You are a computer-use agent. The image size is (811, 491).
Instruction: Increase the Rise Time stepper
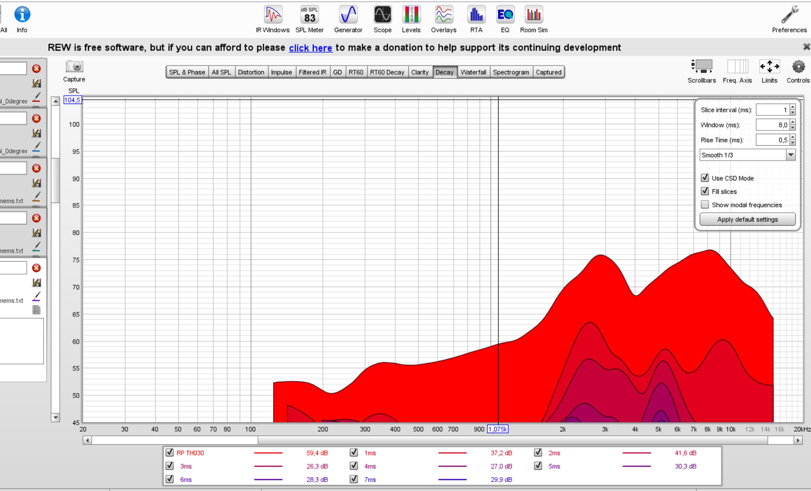tap(792, 137)
